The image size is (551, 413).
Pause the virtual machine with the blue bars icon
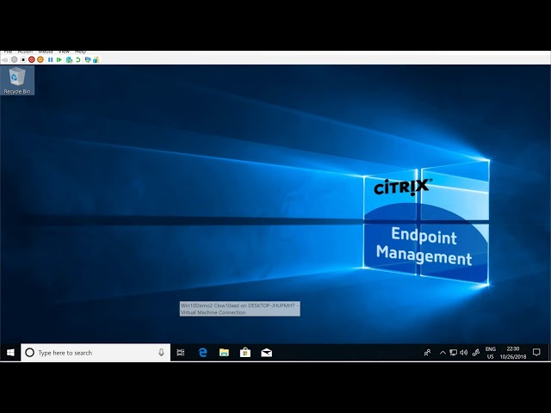tap(50, 59)
